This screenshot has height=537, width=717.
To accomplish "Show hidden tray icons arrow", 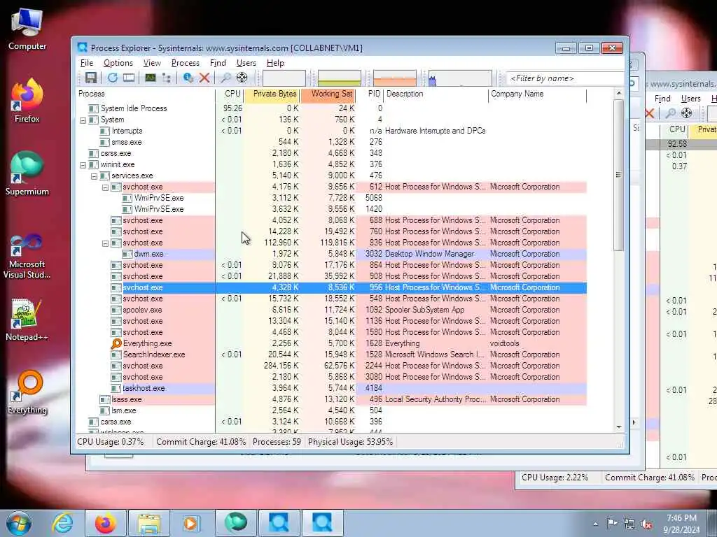I will (x=595, y=524).
